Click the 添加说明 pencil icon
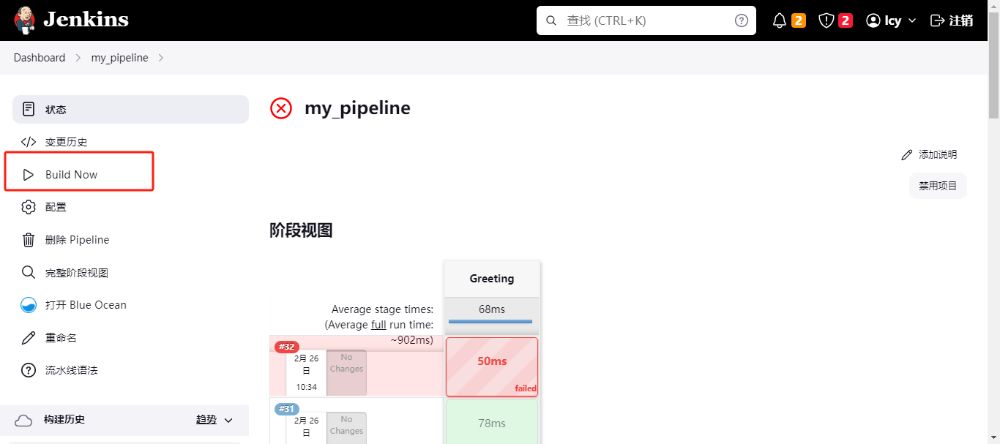The image size is (1000, 444). (x=907, y=155)
